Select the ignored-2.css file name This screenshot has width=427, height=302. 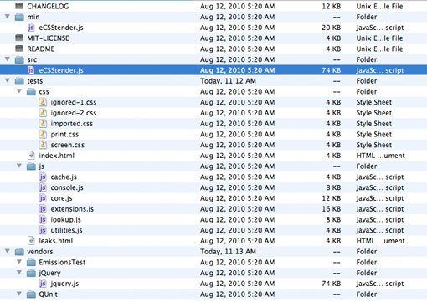74,113
